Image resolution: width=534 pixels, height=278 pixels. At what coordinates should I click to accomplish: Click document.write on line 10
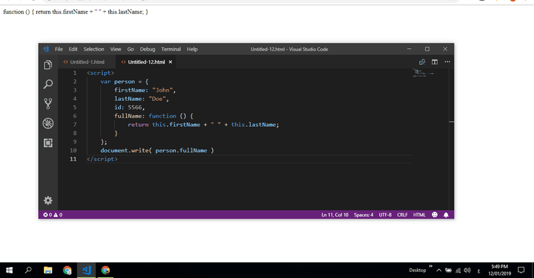(124, 150)
